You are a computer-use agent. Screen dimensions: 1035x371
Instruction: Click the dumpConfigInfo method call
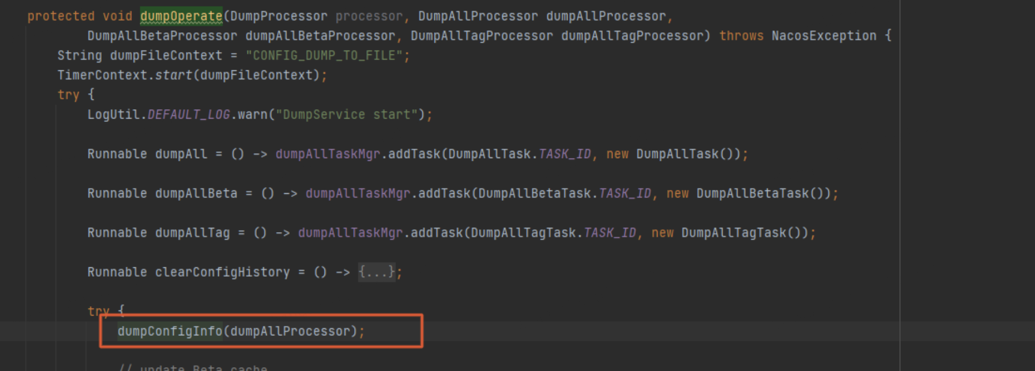click(x=170, y=331)
